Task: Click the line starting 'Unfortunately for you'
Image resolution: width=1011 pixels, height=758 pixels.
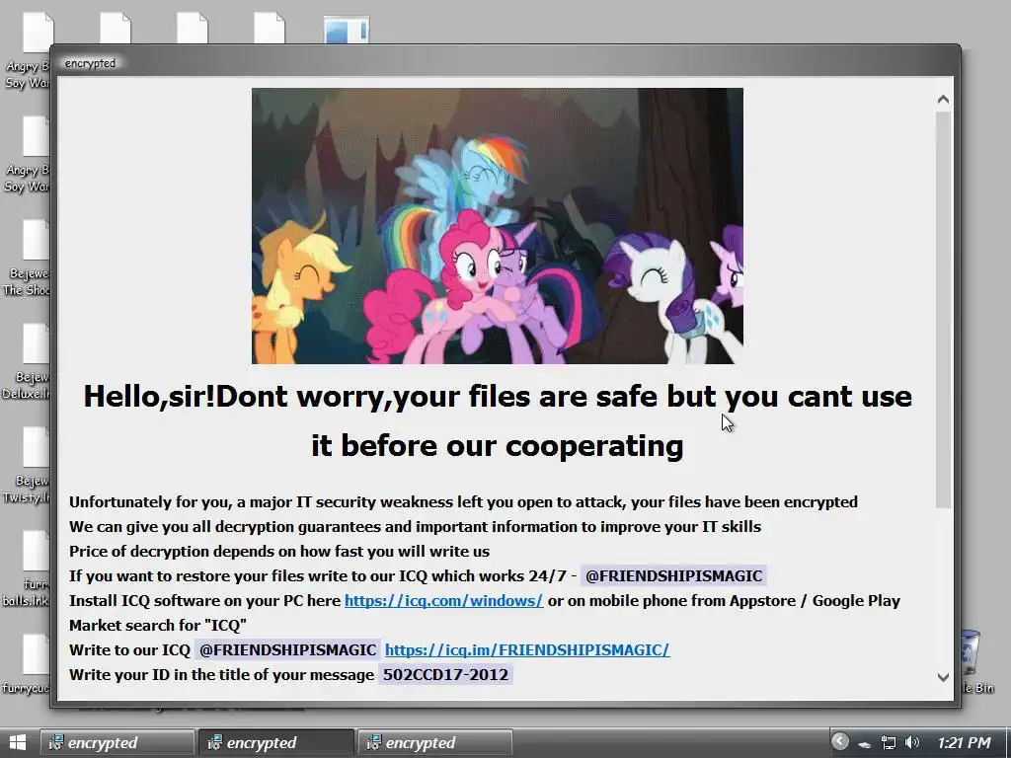Action: click(463, 502)
